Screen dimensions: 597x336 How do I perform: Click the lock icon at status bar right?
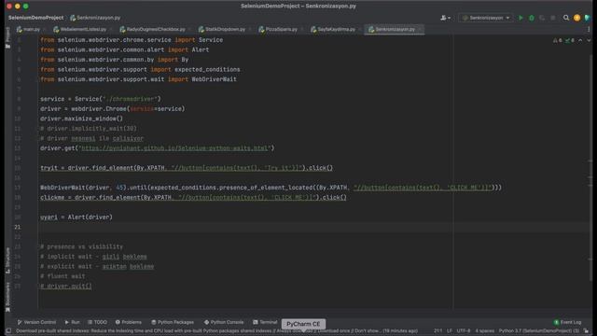[x=586, y=331]
